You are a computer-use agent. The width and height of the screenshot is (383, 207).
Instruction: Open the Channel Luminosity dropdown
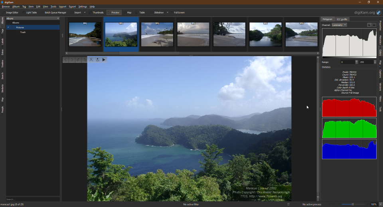(x=339, y=25)
